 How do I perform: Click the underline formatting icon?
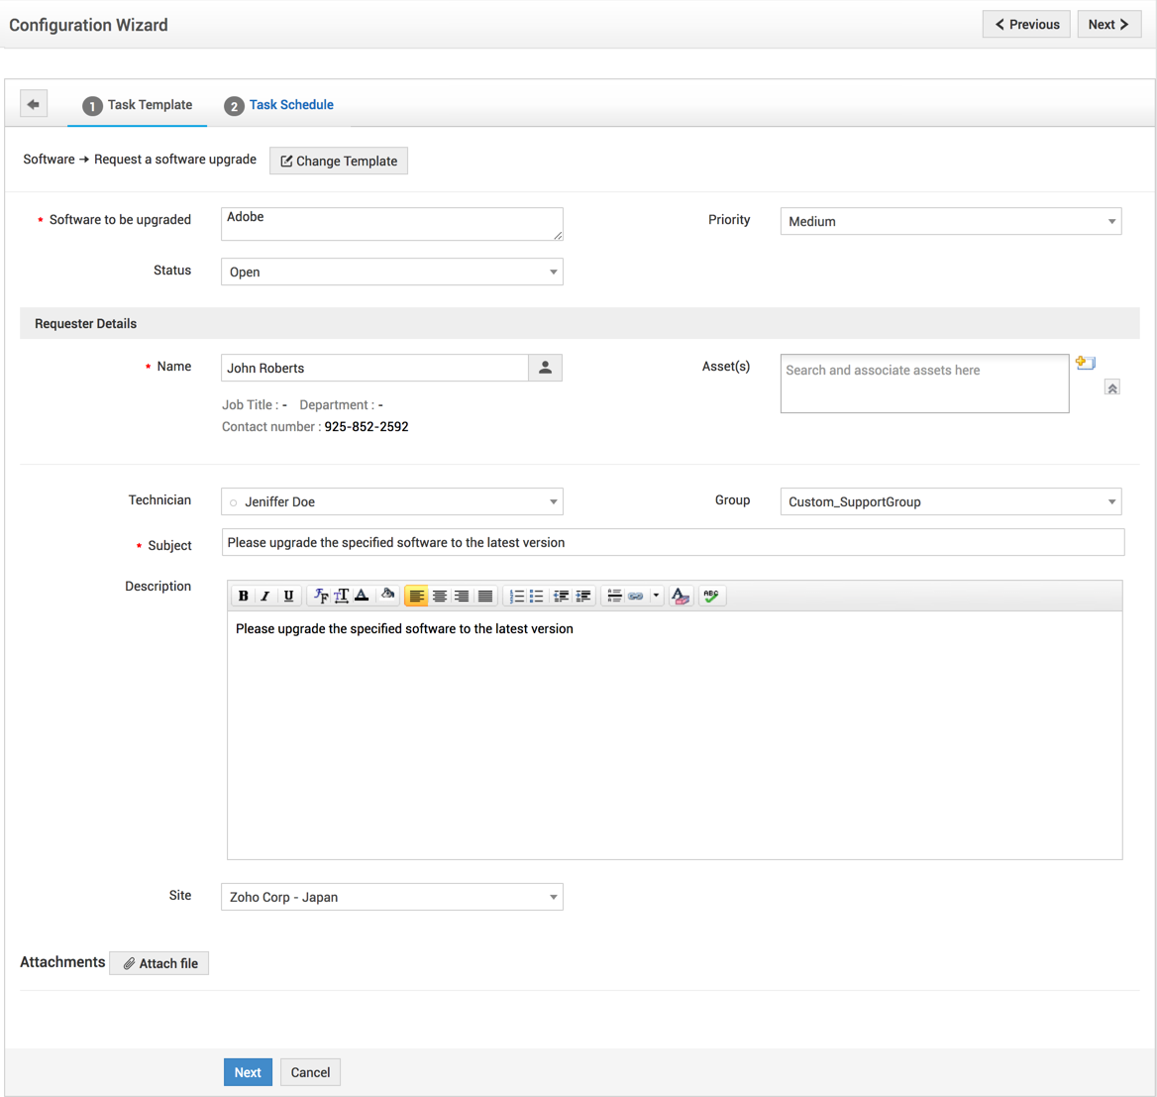click(288, 596)
